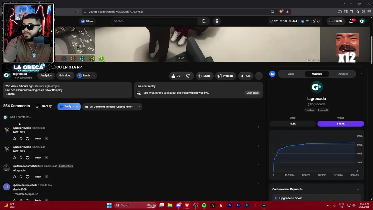Heart the first NOELOPR comment
373x210 pixels.
coord(27,139)
